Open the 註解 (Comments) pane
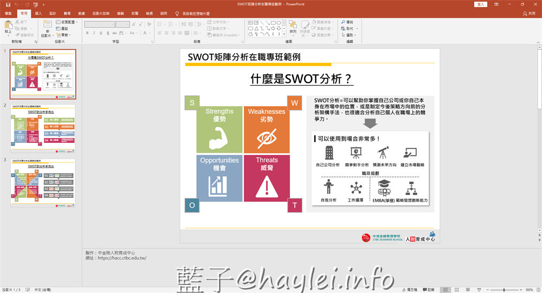The image size is (542, 293). pos(428,290)
